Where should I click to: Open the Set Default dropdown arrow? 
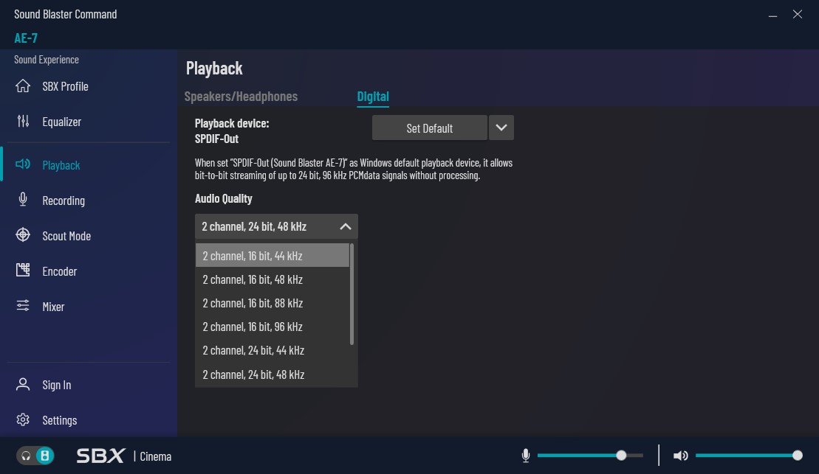point(501,128)
